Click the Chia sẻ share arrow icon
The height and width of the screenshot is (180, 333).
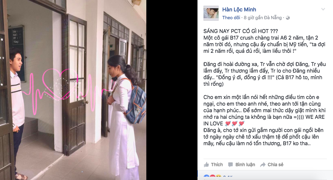click(x=263, y=165)
